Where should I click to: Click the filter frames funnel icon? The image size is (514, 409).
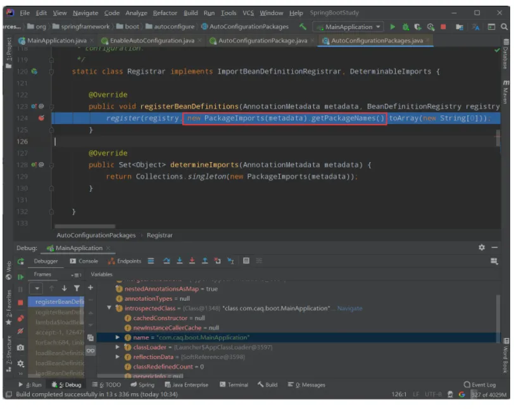click(x=78, y=288)
